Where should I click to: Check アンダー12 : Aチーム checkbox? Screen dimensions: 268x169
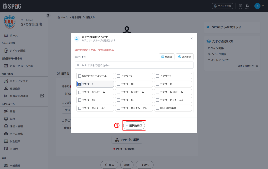[x=80, y=92]
